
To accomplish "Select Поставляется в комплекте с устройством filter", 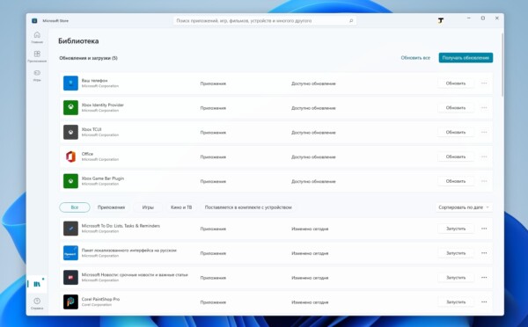I will tap(248, 207).
